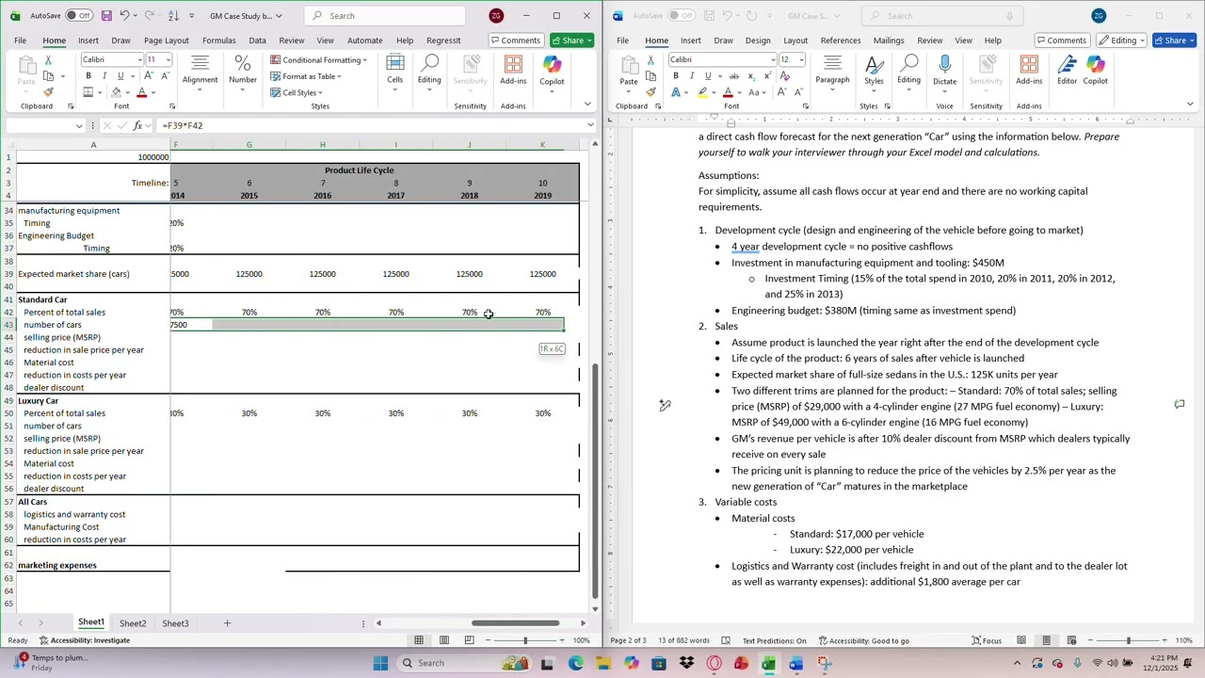Click the Excel Share button

coord(572,40)
